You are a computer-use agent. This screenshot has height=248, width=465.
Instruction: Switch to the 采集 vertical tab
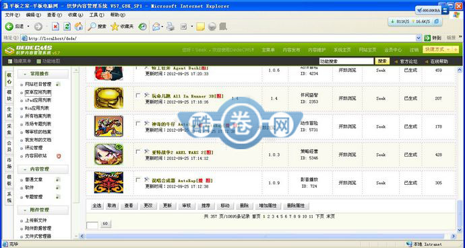click(9, 130)
